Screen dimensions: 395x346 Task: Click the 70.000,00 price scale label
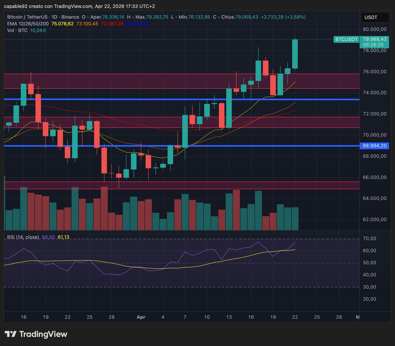tap(375, 135)
